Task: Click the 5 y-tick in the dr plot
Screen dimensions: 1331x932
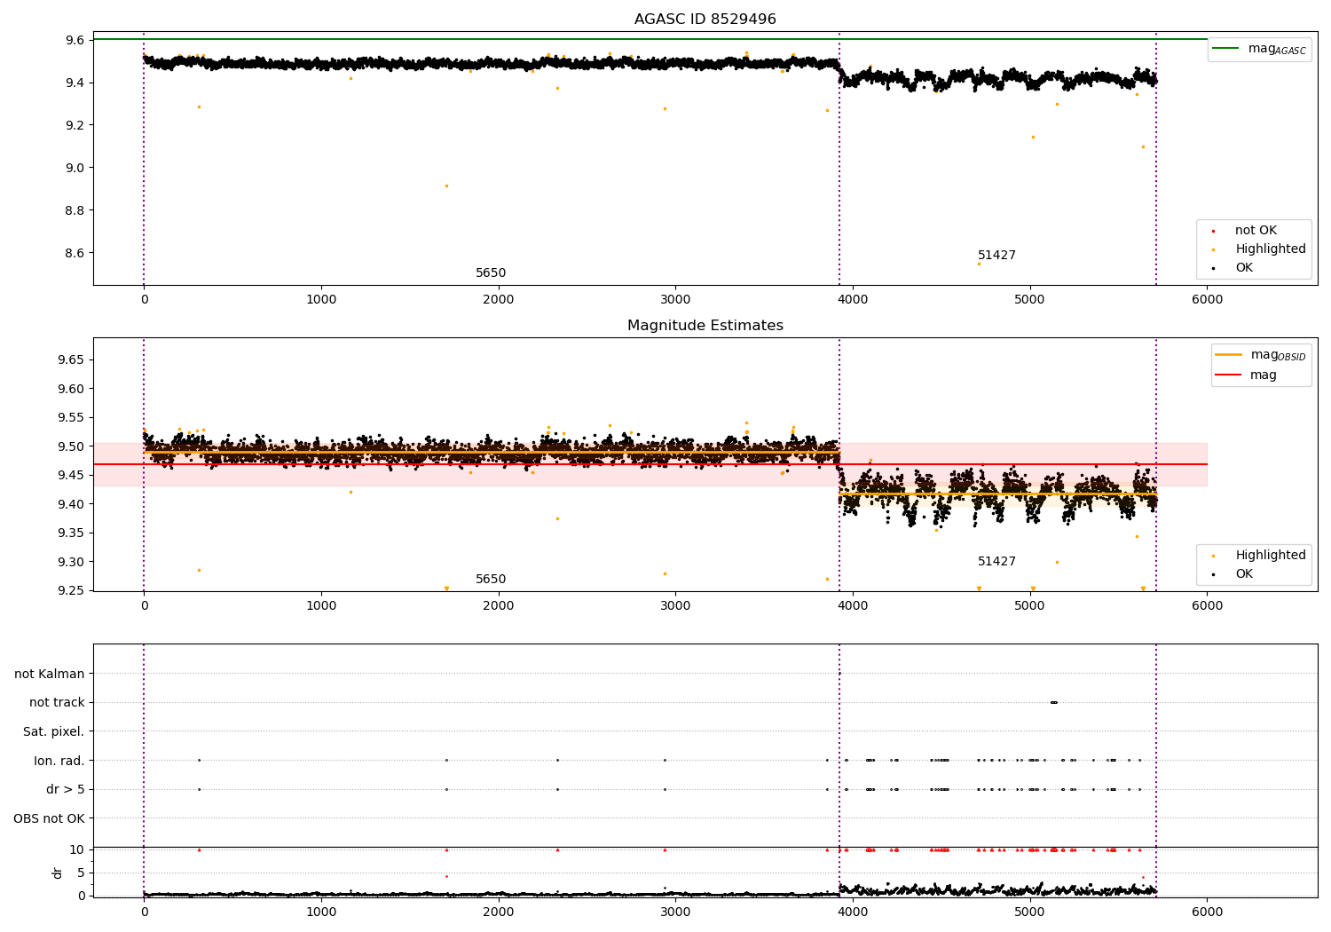Action: (81, 873)
